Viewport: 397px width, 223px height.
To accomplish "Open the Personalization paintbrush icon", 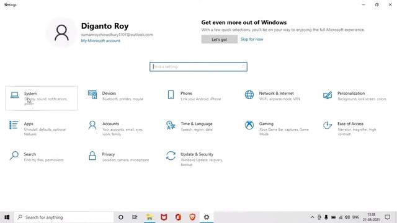I will pyautogui.click(x=328, y=95).
